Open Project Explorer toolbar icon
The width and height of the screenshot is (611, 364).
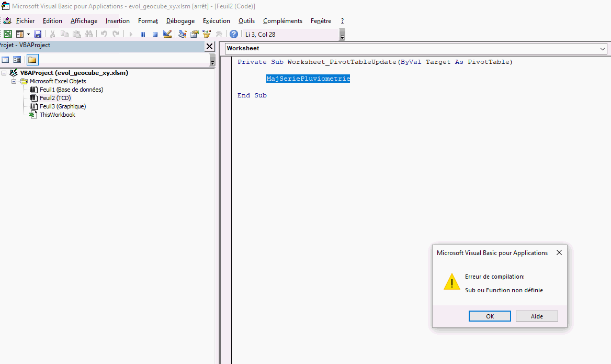click(x=183, y=34)
